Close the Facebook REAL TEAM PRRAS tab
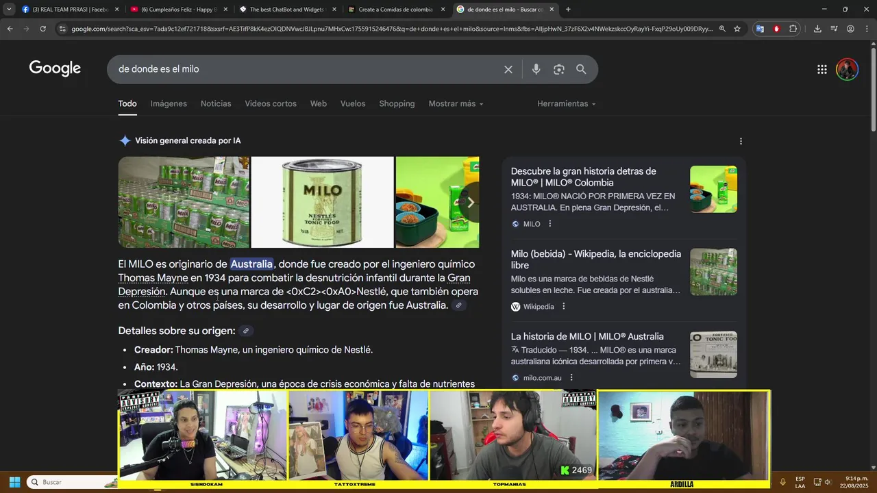 (117, 10)
